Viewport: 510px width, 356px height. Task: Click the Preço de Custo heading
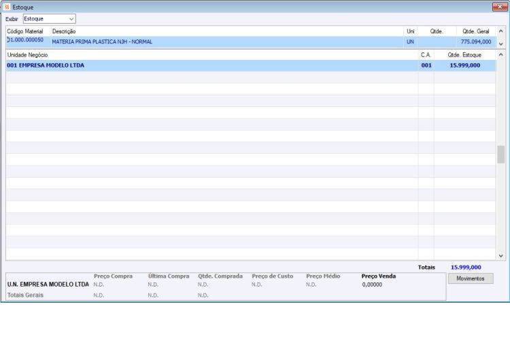pos(273,276)
